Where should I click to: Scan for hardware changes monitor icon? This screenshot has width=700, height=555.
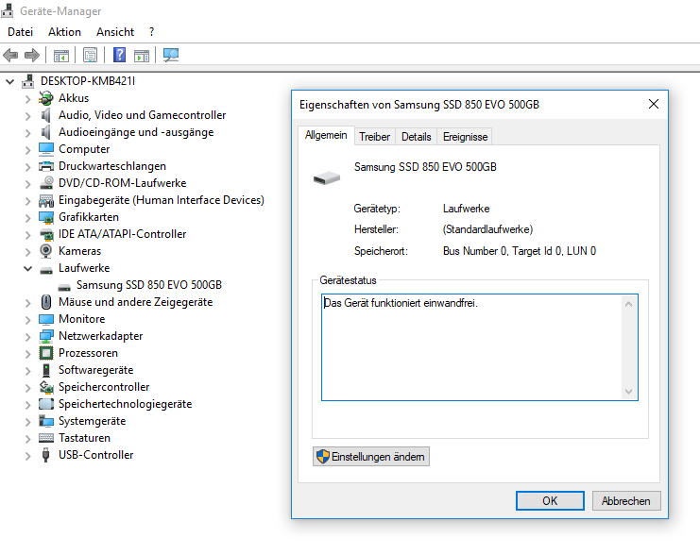[x=171, y=55]
